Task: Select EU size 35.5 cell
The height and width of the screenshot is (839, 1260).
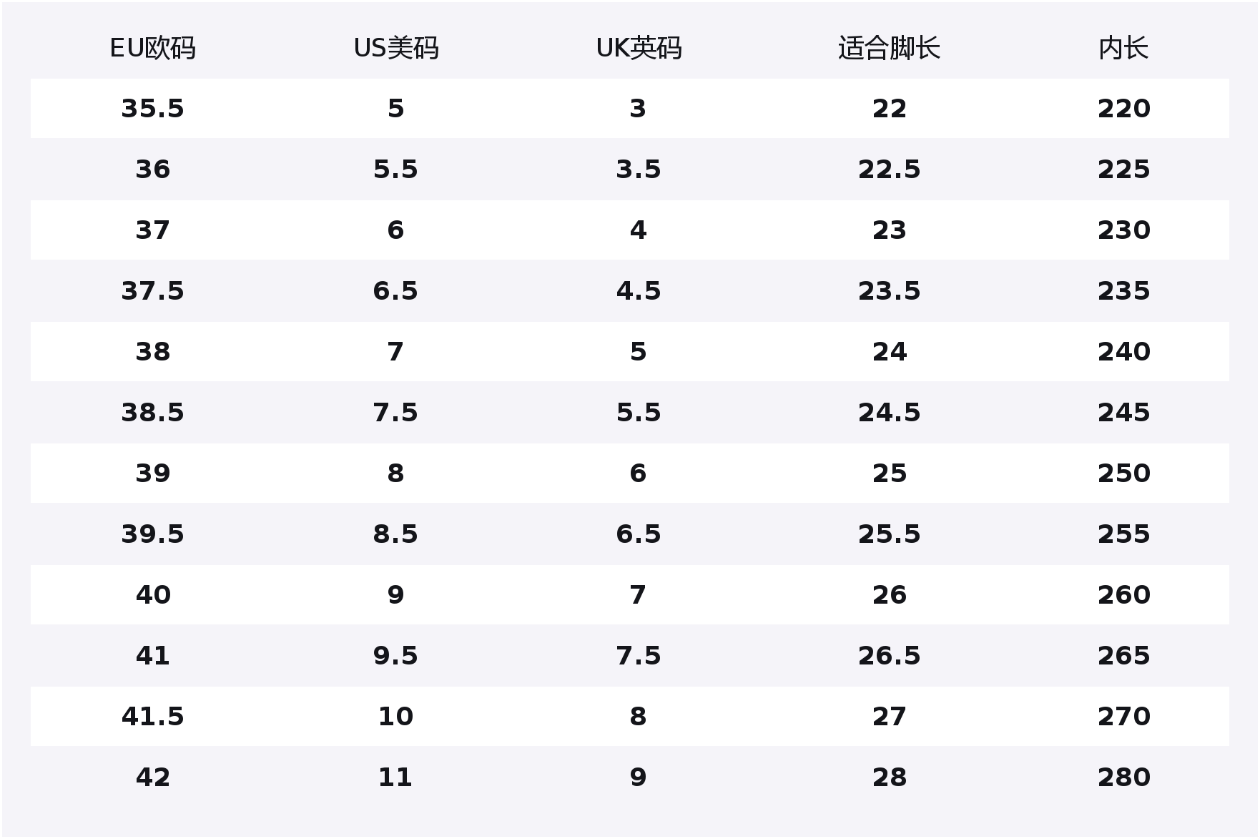Action: point(152,109)
